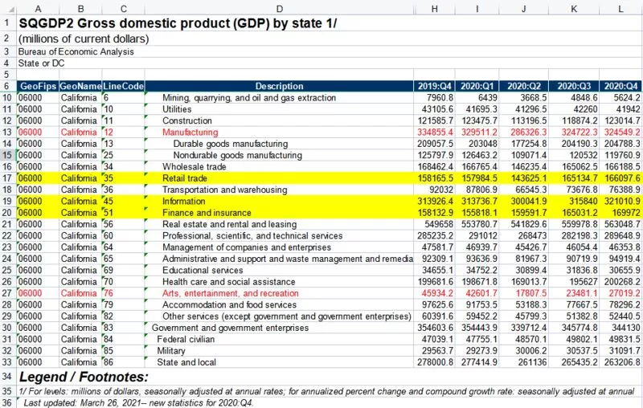
Task: Select the Arts, entertainment, and recreation cell
Action: coord(279,293)
